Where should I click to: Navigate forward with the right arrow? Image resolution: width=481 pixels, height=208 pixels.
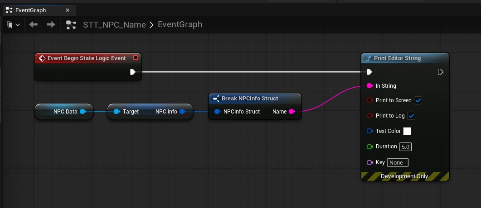tap(51, 24)
